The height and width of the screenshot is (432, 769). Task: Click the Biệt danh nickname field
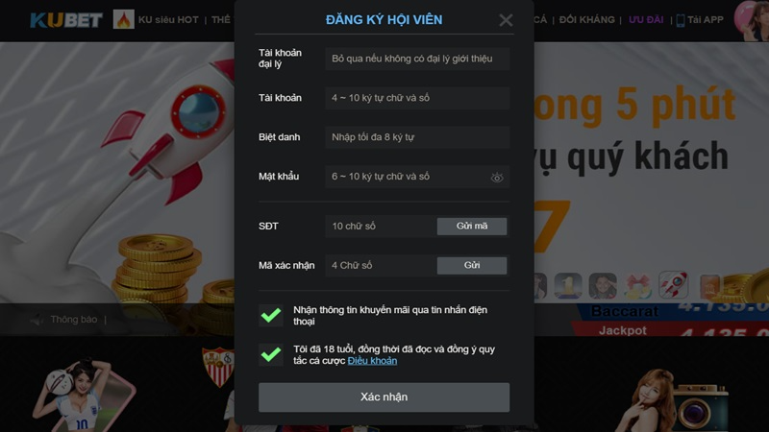[417, 137]
